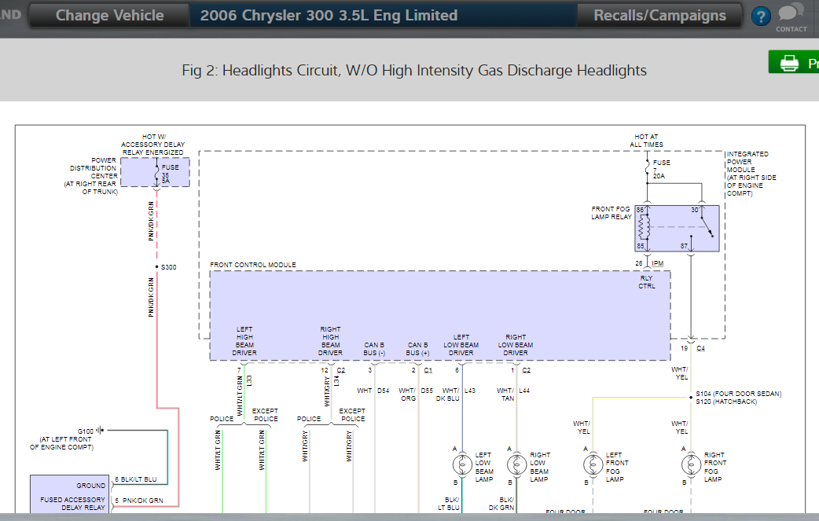Select the Right Front Fog Lamp symbol

click(690, 464)
